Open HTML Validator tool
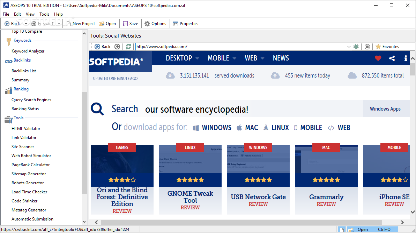 [x=26, y=129]
